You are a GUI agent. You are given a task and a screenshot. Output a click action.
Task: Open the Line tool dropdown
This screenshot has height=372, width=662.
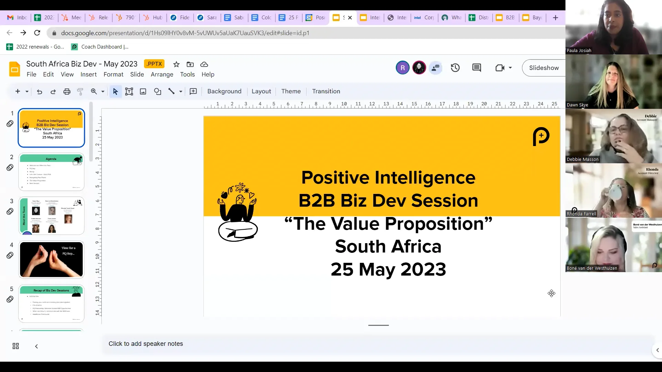click(x=180, y=92)
